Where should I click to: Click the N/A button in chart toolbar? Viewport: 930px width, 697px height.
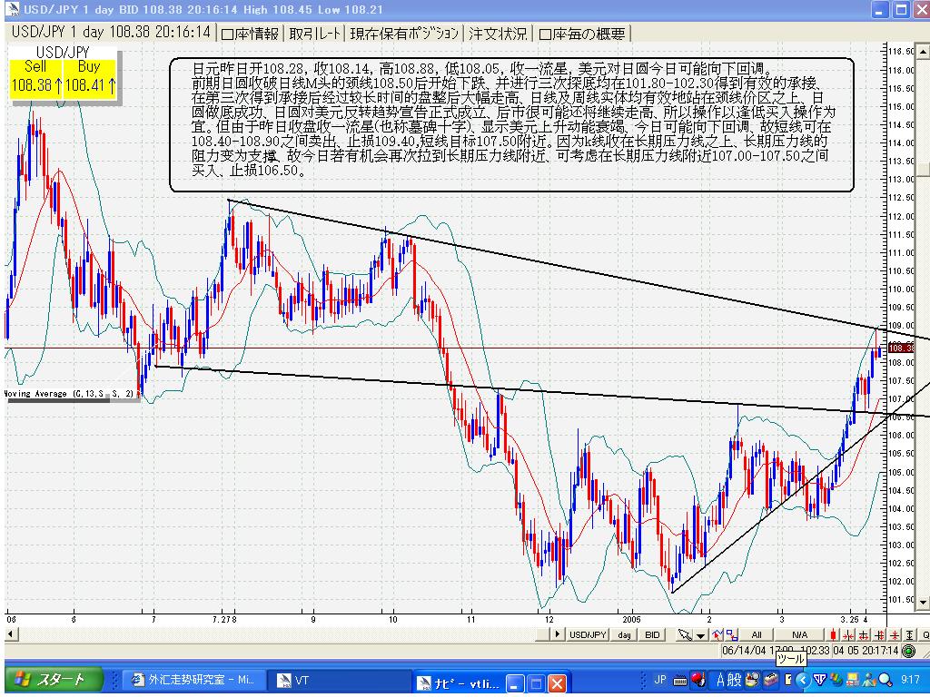(799, 634)
